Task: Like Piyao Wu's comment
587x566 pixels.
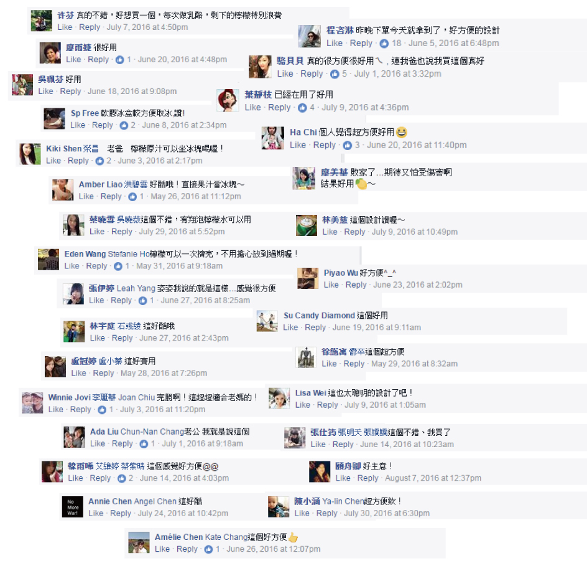Action: [331, 285]
